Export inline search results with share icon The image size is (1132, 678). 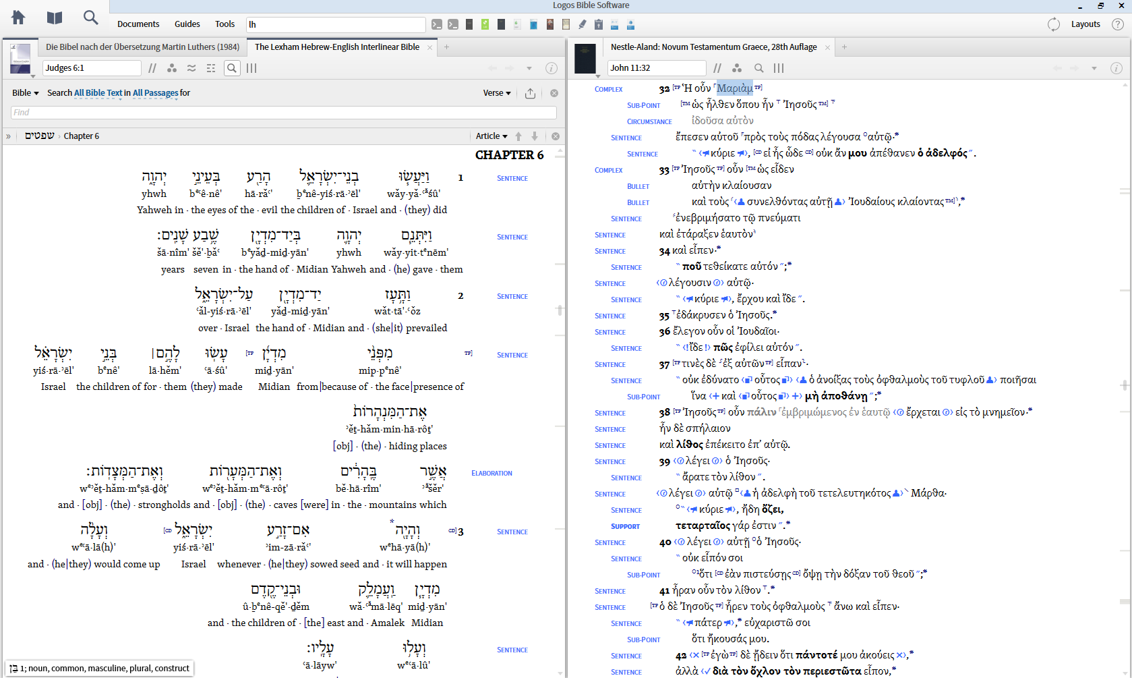531,93
